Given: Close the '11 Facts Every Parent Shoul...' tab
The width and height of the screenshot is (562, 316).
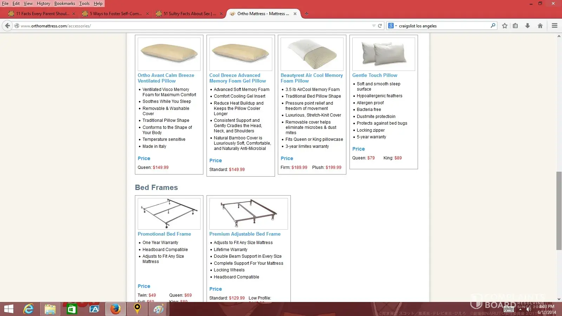Looking at the screenshot, I should tap(73, 14).
